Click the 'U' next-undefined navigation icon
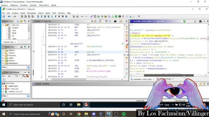Screen dimensions: 209x117 pyautogui.click(x=49, y=17)
